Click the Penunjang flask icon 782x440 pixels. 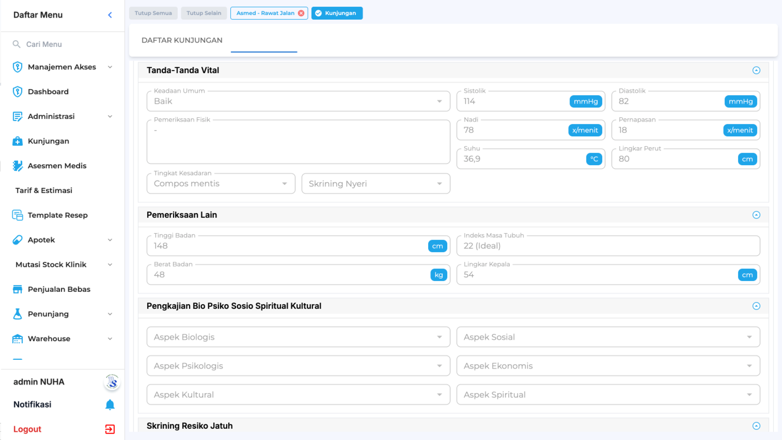click(18, 314)
